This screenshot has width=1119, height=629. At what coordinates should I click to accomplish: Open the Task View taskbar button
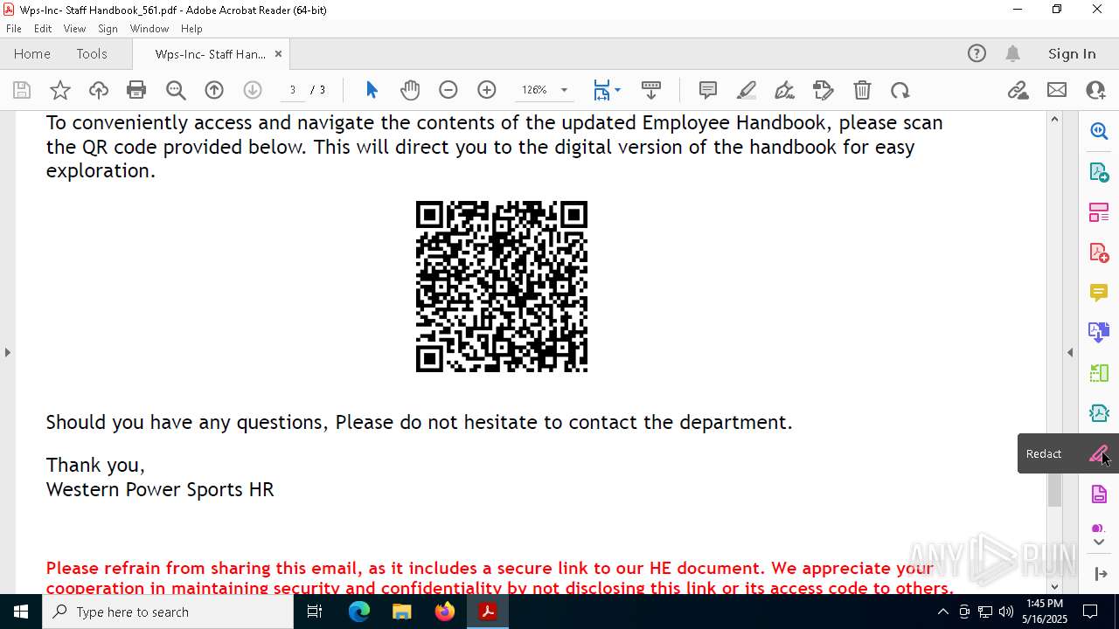point(315,612)
